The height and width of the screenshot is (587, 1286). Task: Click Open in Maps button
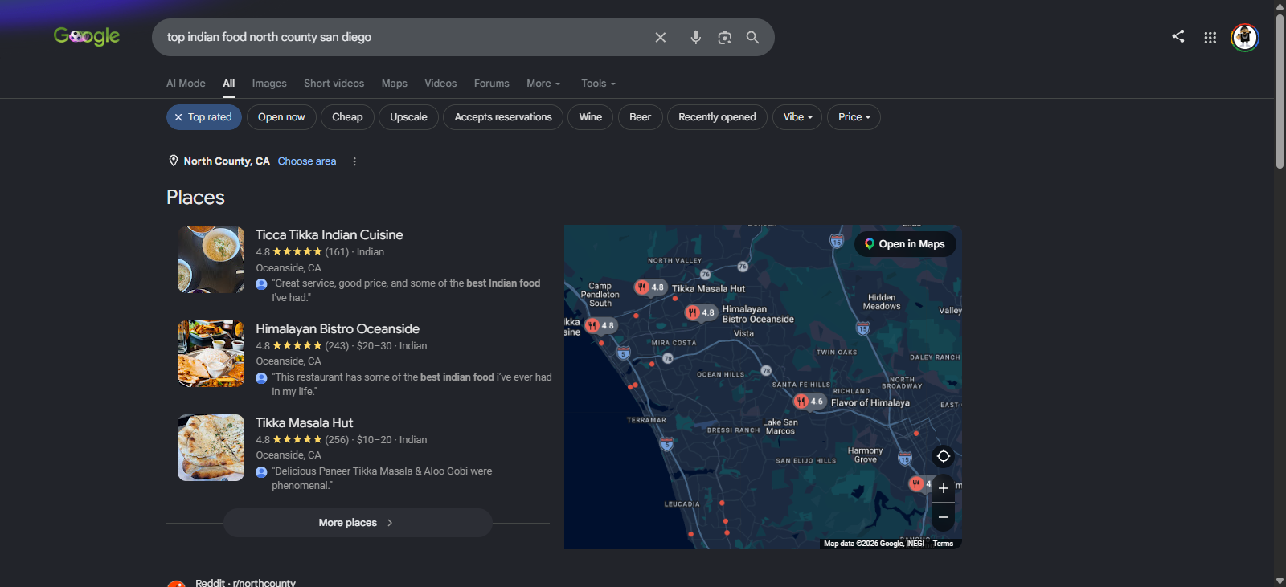905,244
